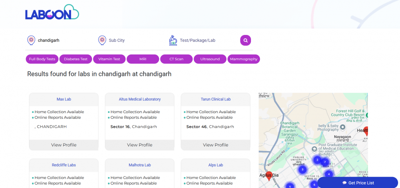The width and height of the screenshot is (400, 188).
Task: Click the ', CHANDIGARH' address in Max Lab
Action: coord(51,126)
